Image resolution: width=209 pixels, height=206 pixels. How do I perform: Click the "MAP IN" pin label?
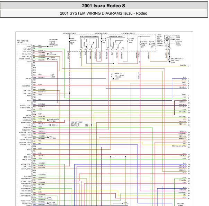[28, 115]
